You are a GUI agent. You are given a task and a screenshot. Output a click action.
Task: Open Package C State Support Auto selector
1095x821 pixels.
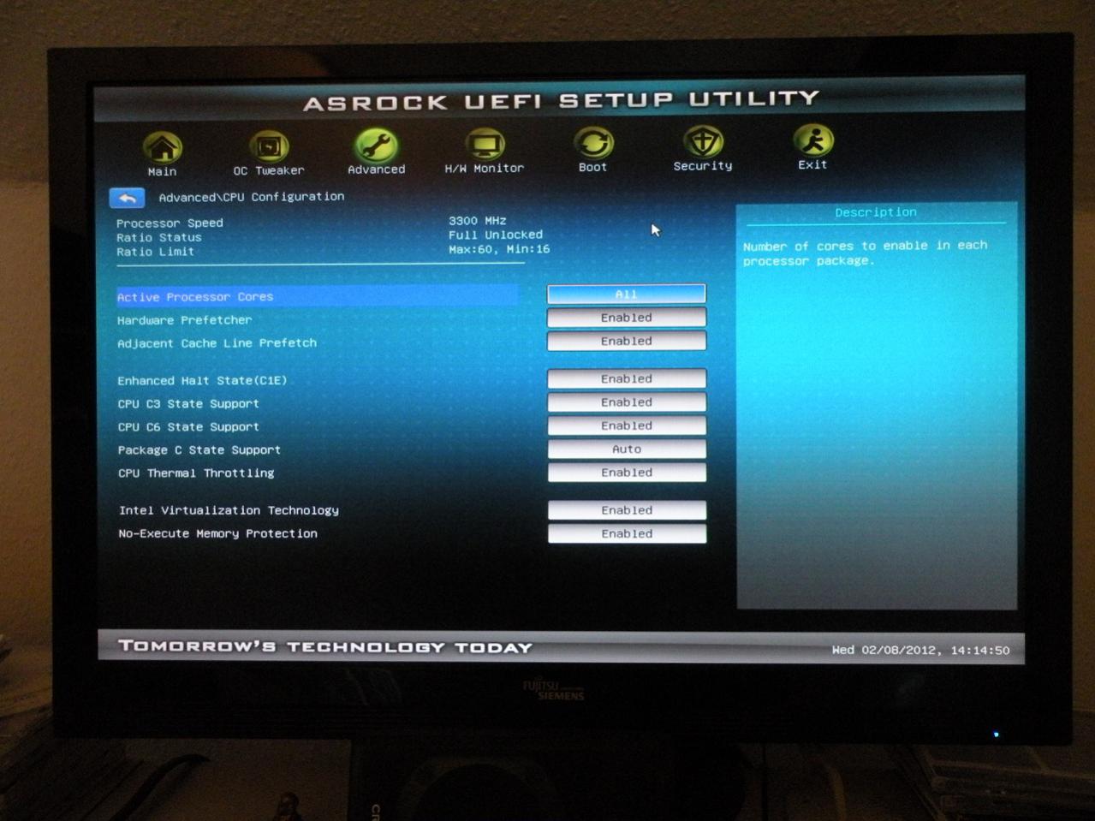coord(627,449)
